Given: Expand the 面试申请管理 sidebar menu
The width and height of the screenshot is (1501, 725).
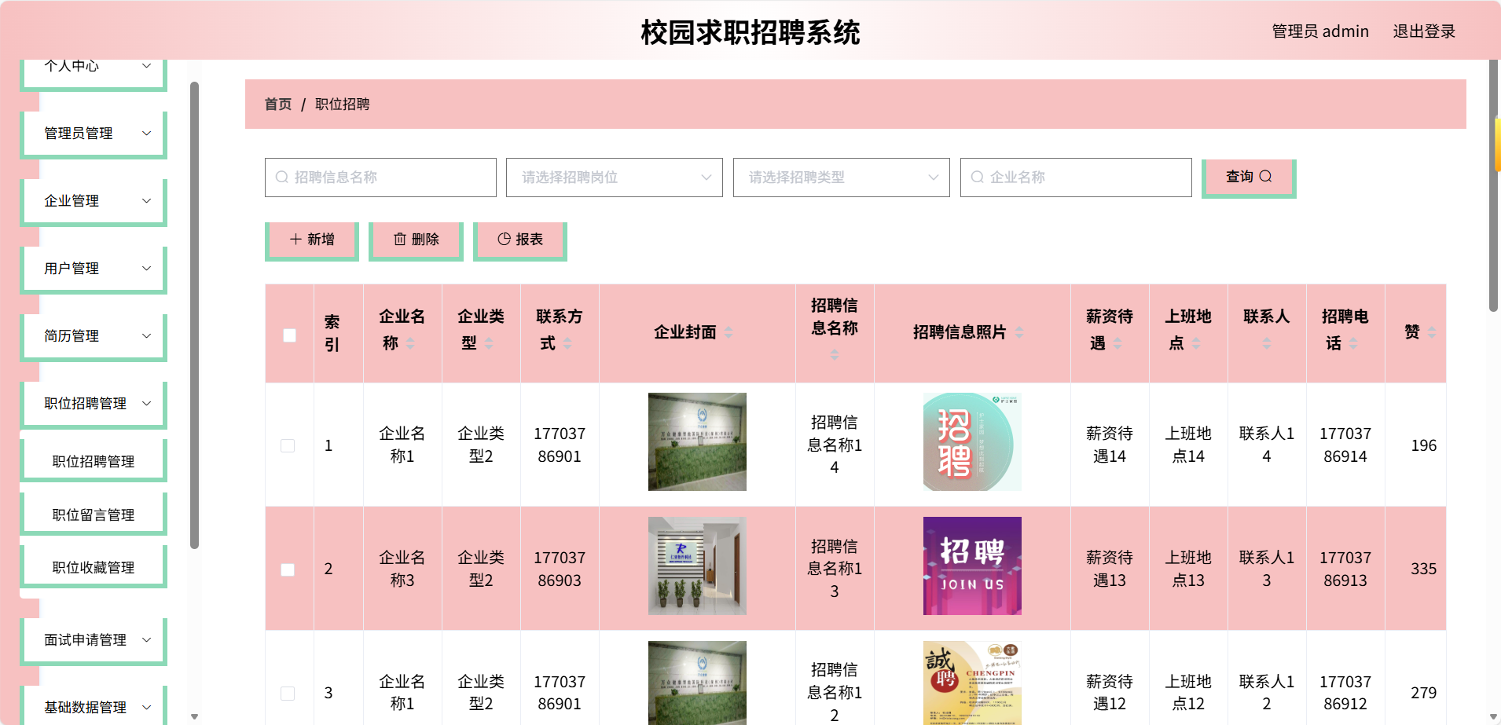Looking at the screenshot, I should click(94, 640).
